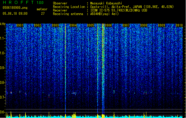Click the 0.7 frequency axis label
Image resolution: width=186 pixels, height=118 pixels.
click(x=3, y=97)
